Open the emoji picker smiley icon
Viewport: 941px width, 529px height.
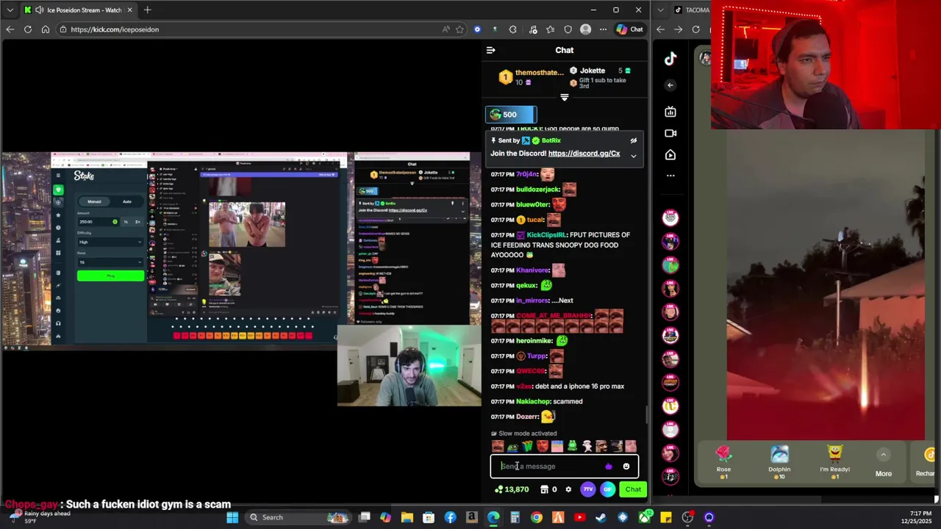point(626,467)
